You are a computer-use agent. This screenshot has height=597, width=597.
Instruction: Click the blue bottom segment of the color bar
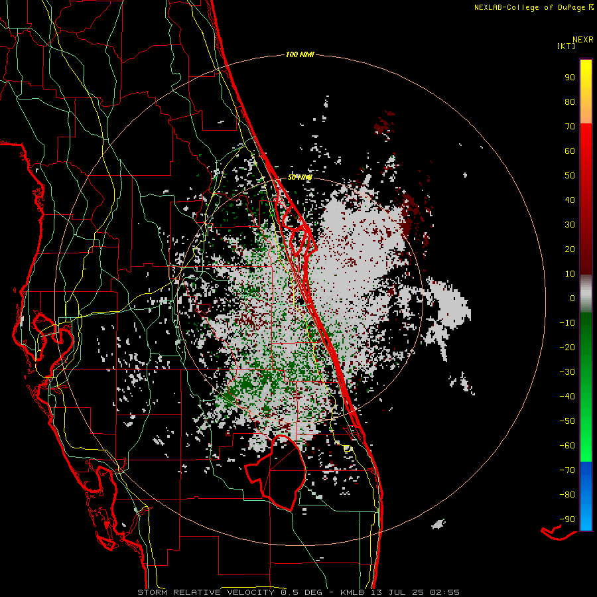(586, 496)
